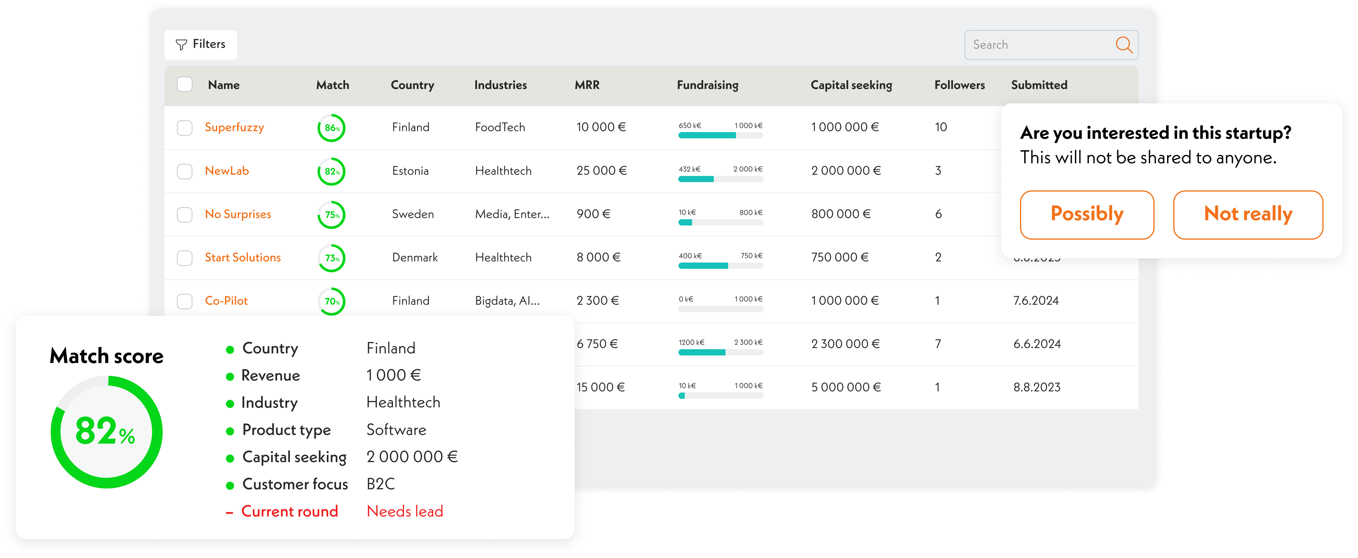Click No Surprises fundraising progress bar

(x=721, y=222)
